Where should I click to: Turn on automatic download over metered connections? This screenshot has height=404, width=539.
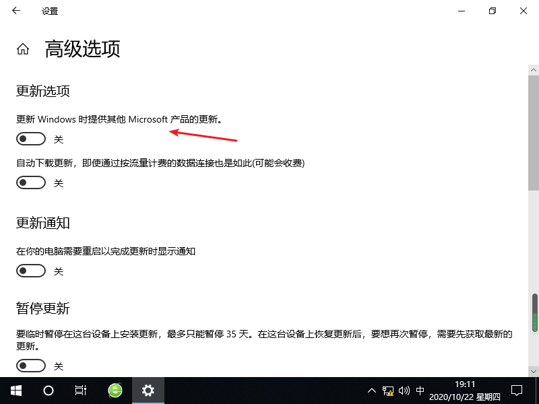click(30, 182)
